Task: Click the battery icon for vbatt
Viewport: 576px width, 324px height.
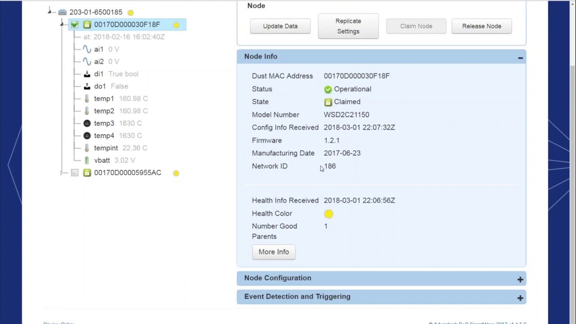Action: pos(87,160)
